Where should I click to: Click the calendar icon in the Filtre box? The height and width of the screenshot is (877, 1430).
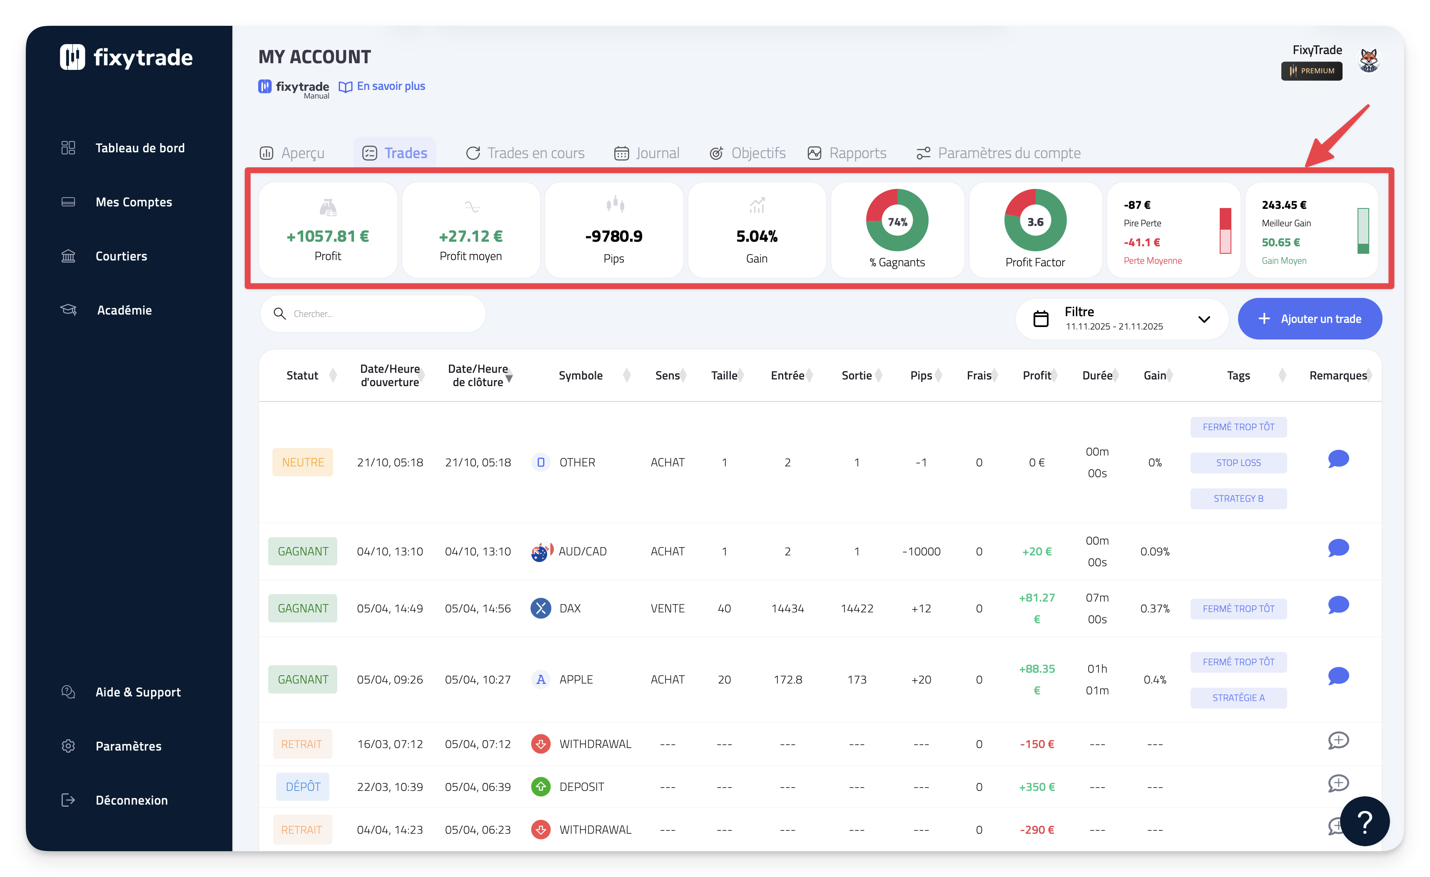[1040, 318]
